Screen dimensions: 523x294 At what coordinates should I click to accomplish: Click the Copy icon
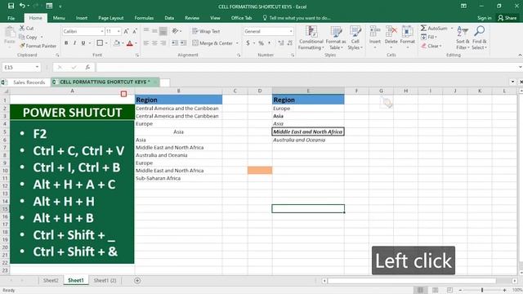[x=22, y=37]
